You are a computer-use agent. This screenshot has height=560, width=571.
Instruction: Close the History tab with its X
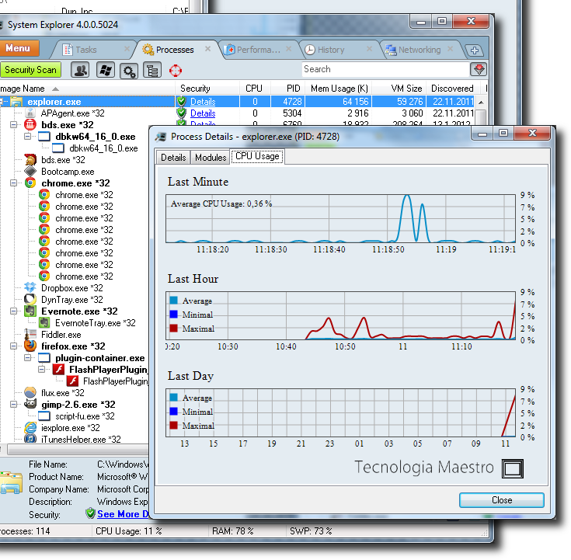click(x=369, y=48)
